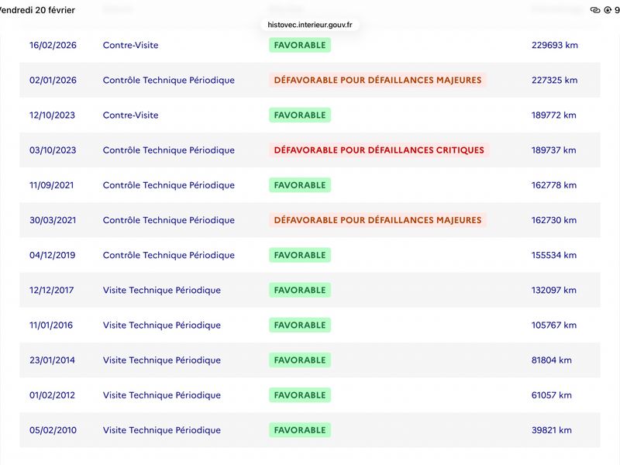620x465 pixels.
Task: Tap the rotation lock status icon
Action: [x=608, y=10]
